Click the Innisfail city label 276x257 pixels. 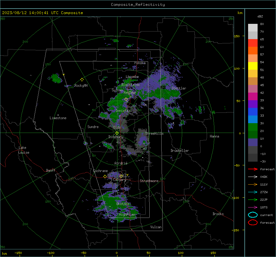124,111
